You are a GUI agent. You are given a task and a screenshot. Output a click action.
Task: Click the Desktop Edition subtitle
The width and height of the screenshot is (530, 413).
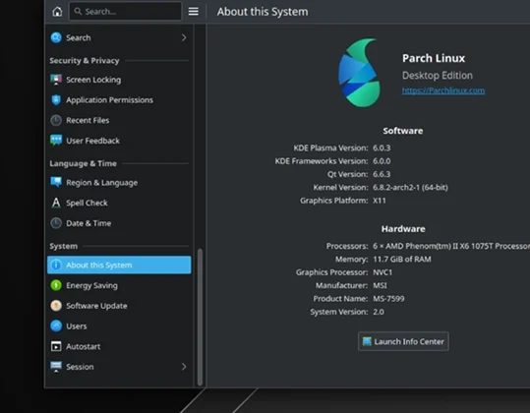click(x=438, y=76)
